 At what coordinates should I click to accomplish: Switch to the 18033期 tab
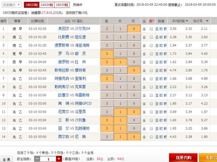32,5
